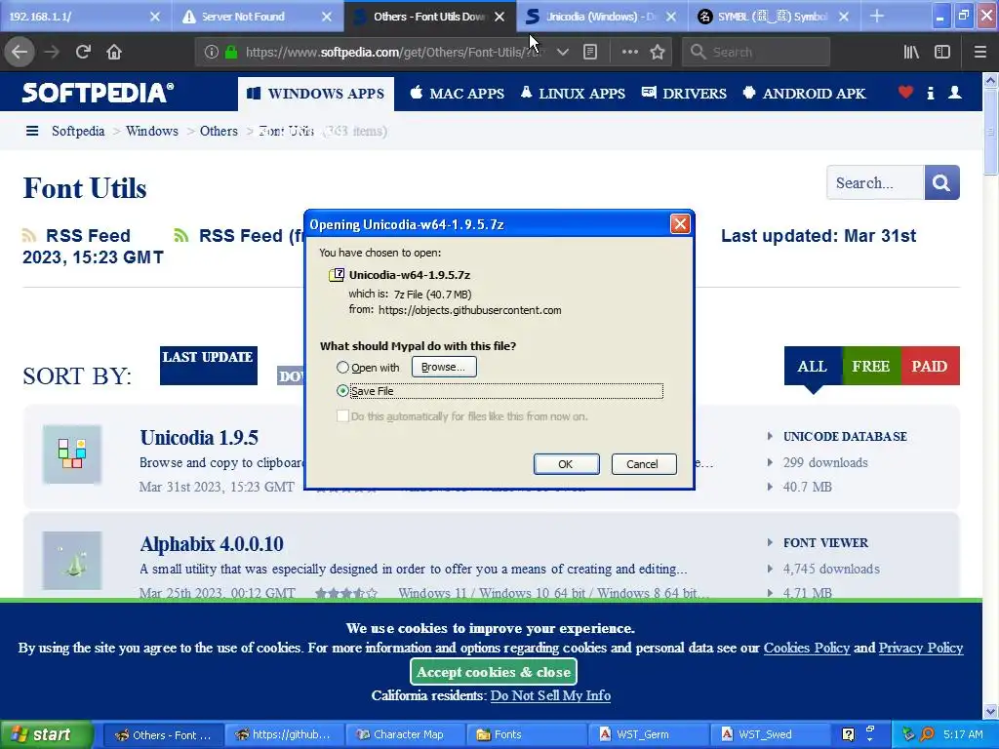The height and width of the screenshot is (749, 999).
Task: Switch to the Unicodia (Windows) tab
Action: (602, 17)
